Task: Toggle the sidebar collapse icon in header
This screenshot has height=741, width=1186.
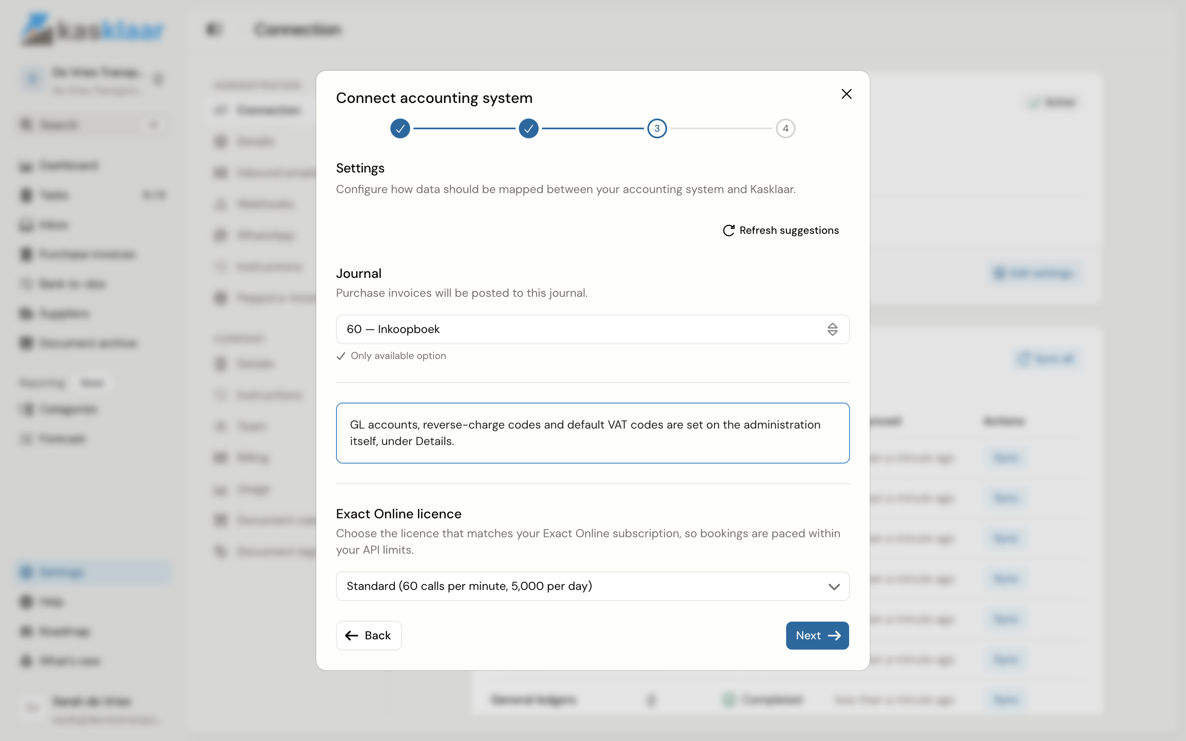Action: click(x=213, y=29)
